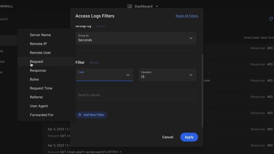Open the Group by Seconds dropdown
274x154 pixels.
(x=136, y=38)
